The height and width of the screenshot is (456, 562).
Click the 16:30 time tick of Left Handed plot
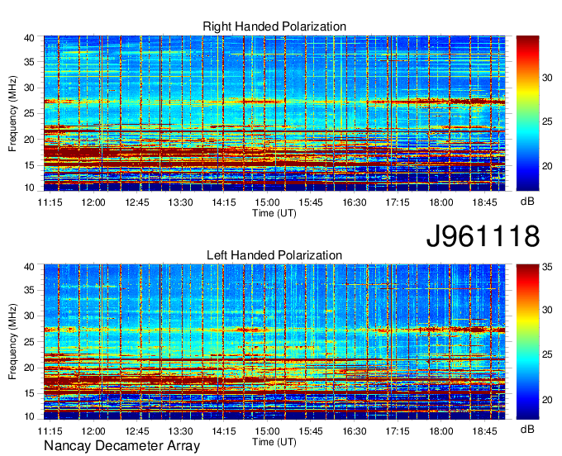click(354, 431)
